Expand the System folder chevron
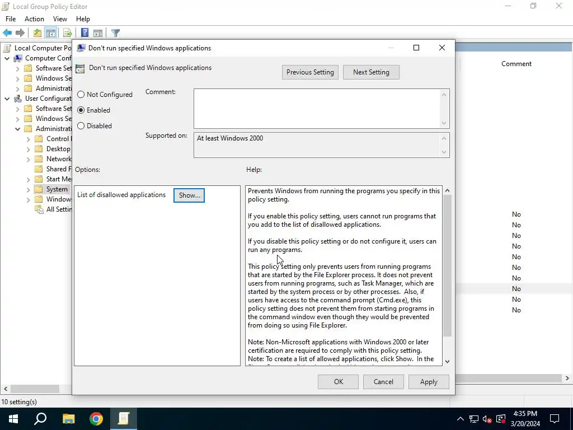 [28, 189]
